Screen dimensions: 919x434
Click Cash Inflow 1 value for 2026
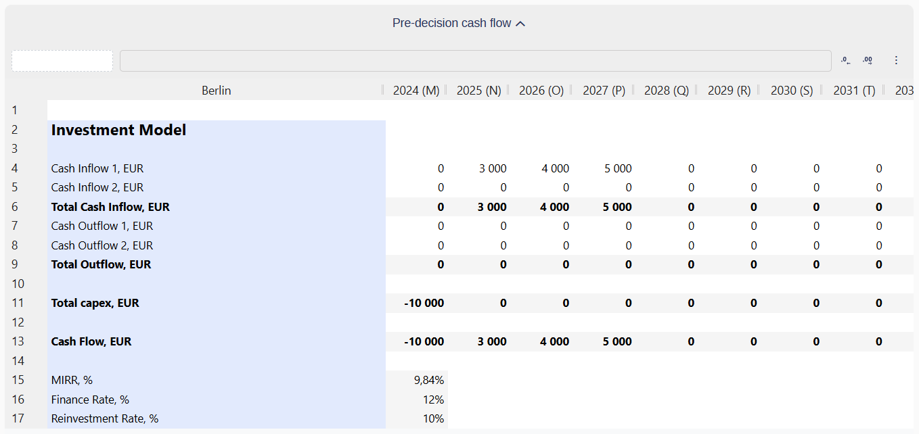pos(542,168)
